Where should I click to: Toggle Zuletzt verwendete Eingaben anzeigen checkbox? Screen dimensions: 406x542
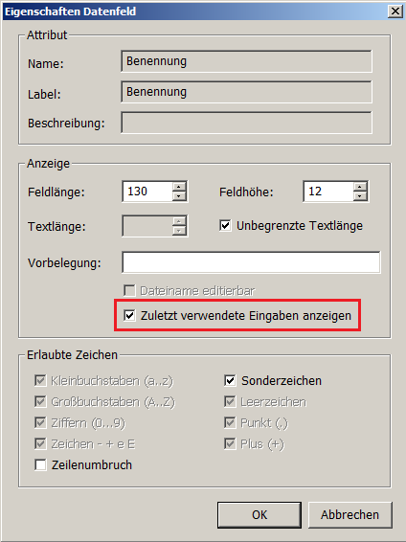pyautogui.click(x=129, y=315)
